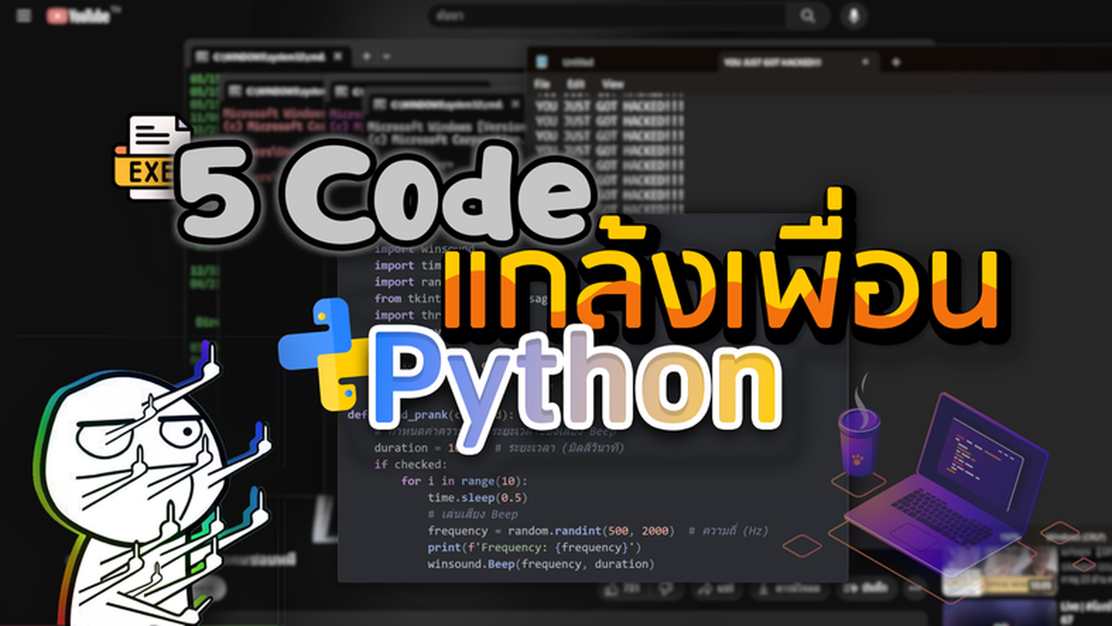Viewport: 1112px width, 626px height.
Task: Close the topmost-row cmd tab in back terminal
Action: click(x=338, y=56)
